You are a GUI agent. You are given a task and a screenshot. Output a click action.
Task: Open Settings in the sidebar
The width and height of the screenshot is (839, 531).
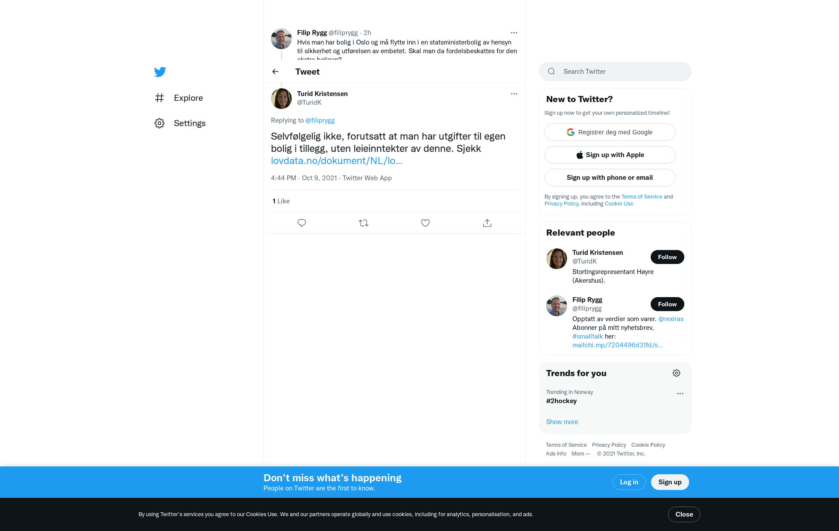pyautogui.click(x=180, y=123)
